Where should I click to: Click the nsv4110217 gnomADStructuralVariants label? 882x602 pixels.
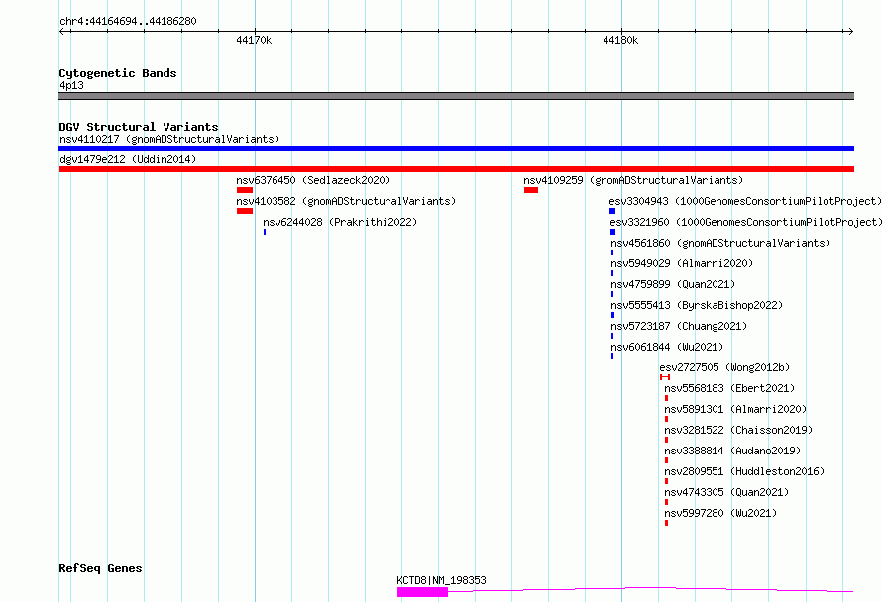tap(169, 139)
